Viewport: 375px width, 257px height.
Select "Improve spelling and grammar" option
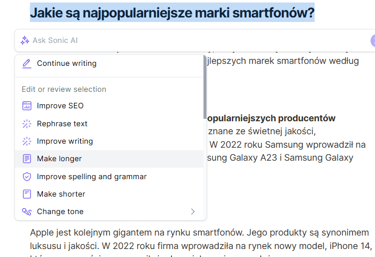(x=92, y=177)
